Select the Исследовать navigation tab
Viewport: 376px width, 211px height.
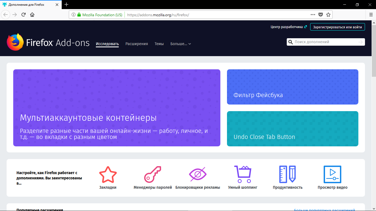(x=107, y=44)
